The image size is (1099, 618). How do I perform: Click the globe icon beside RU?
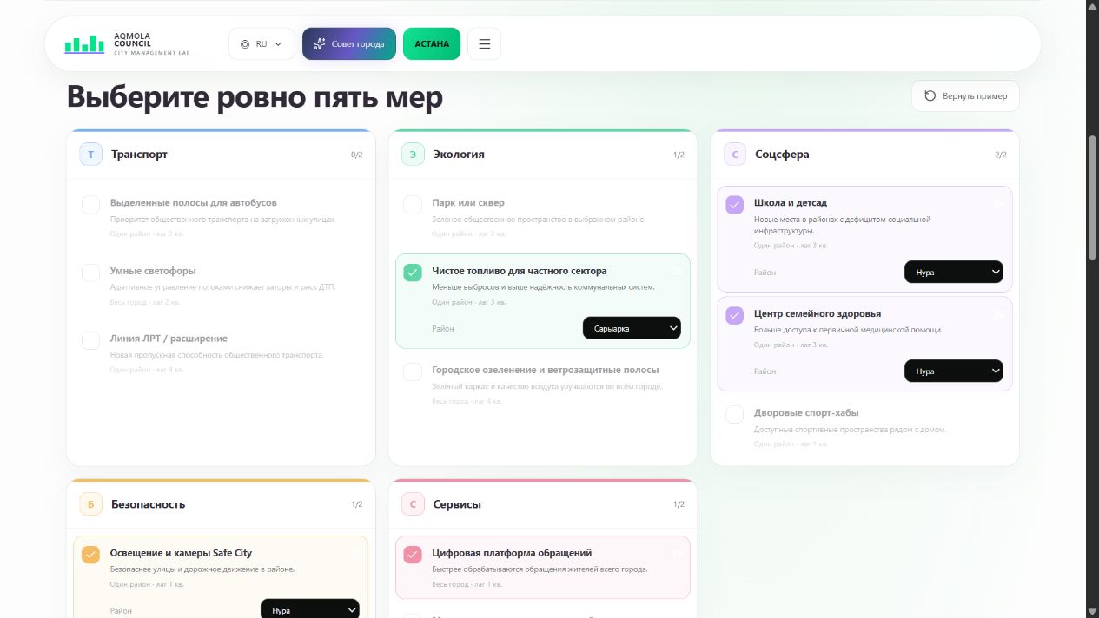tap(245, 43)
